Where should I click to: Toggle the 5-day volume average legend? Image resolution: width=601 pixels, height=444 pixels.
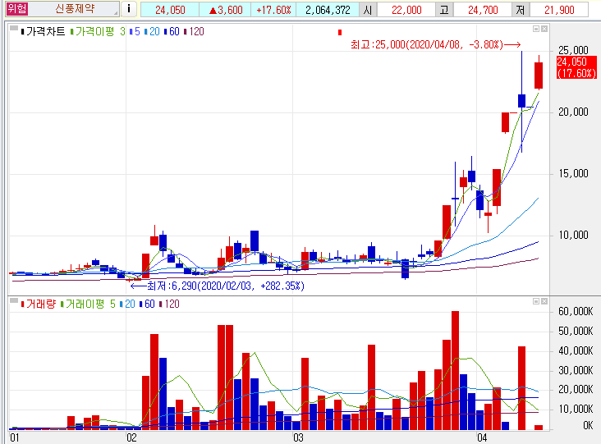coord(112,304)
